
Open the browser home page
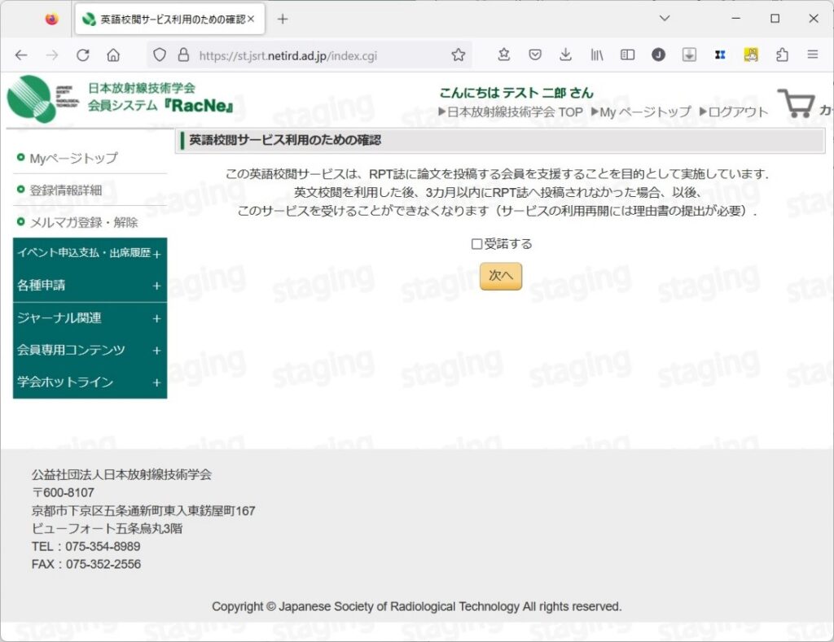click(114, 55)
